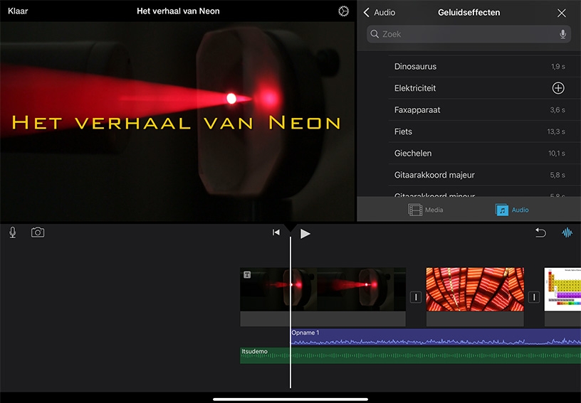This screenshot has height=403, width=581.
Task: Select the 1,9 s duration of Dinosaurus
Action: coord(558,67)
